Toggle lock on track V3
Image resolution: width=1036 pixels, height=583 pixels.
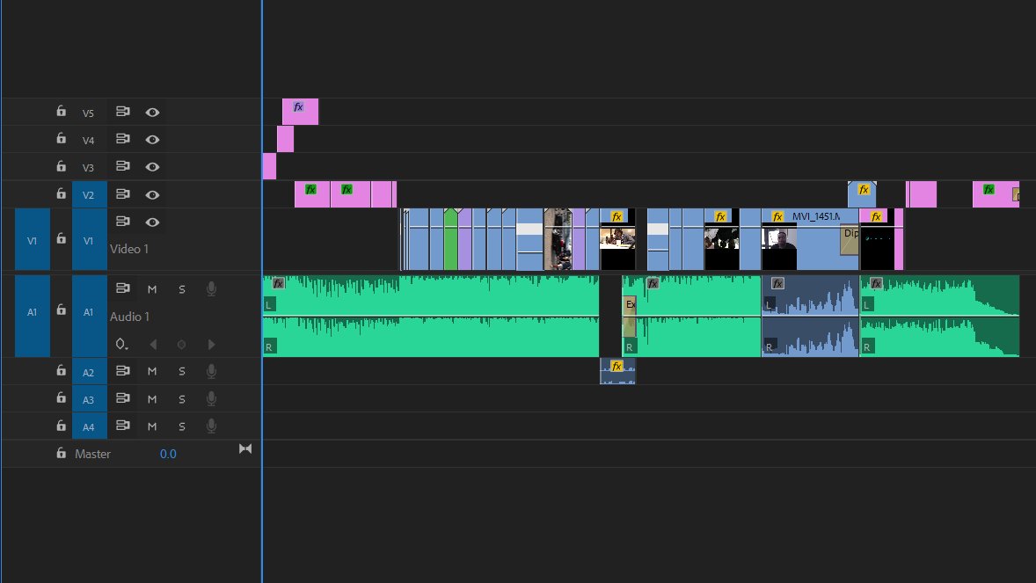(x=61, y=166)
